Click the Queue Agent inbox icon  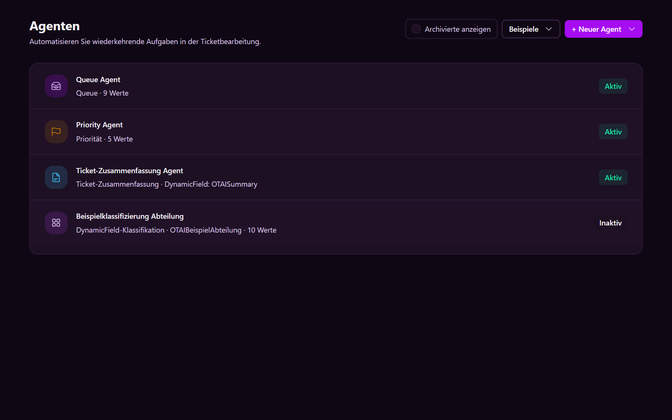[x=56, y=86]
